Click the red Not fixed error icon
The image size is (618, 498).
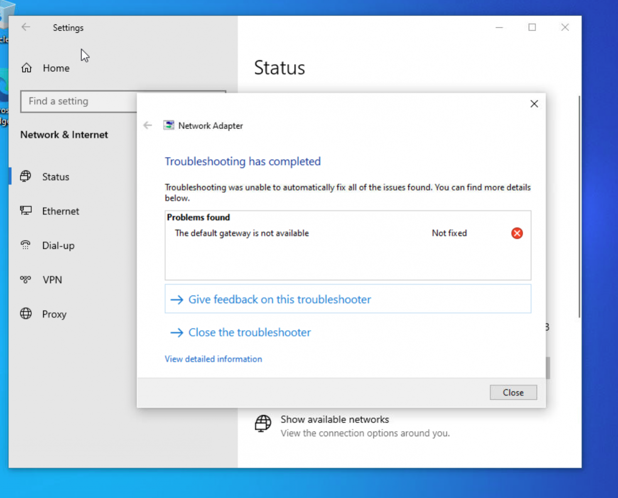point(517,233)
